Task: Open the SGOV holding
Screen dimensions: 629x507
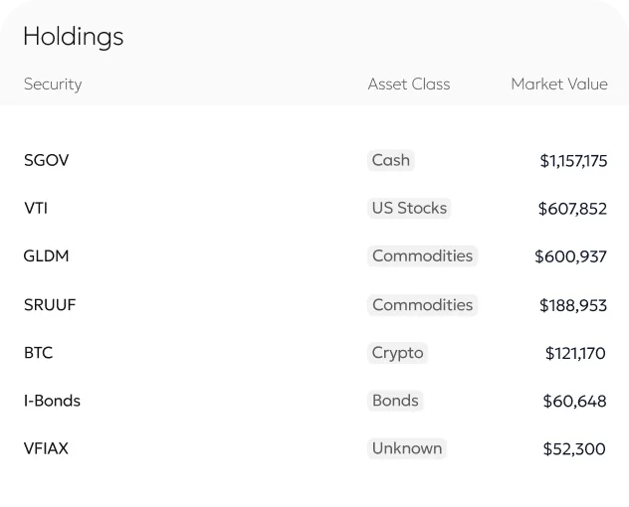Action: tap(47, 160)
